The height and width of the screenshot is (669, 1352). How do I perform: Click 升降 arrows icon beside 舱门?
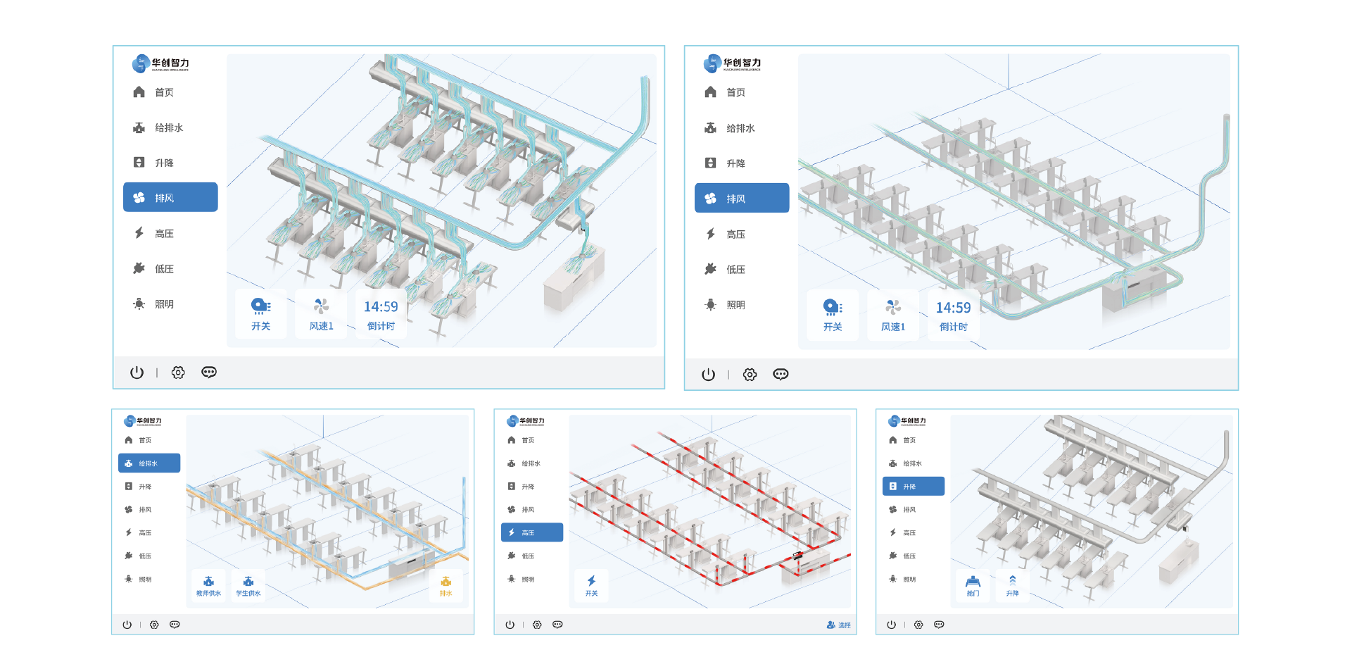(1012, 585)
